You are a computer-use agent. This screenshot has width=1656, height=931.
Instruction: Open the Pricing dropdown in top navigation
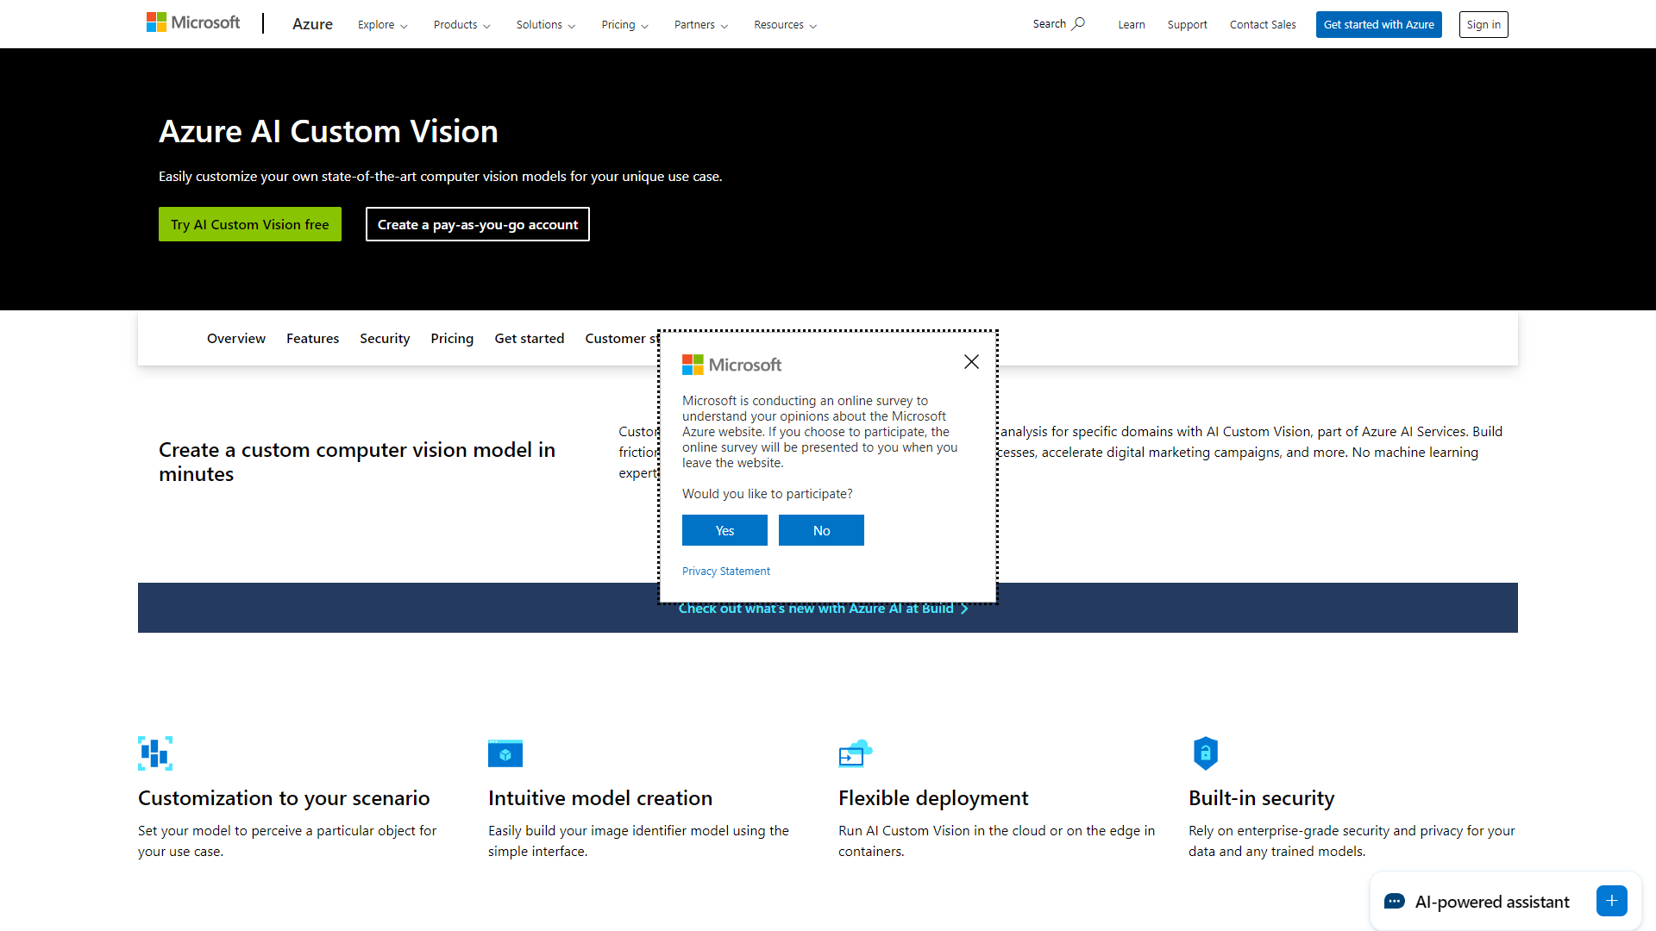click(x=624, y=25)
